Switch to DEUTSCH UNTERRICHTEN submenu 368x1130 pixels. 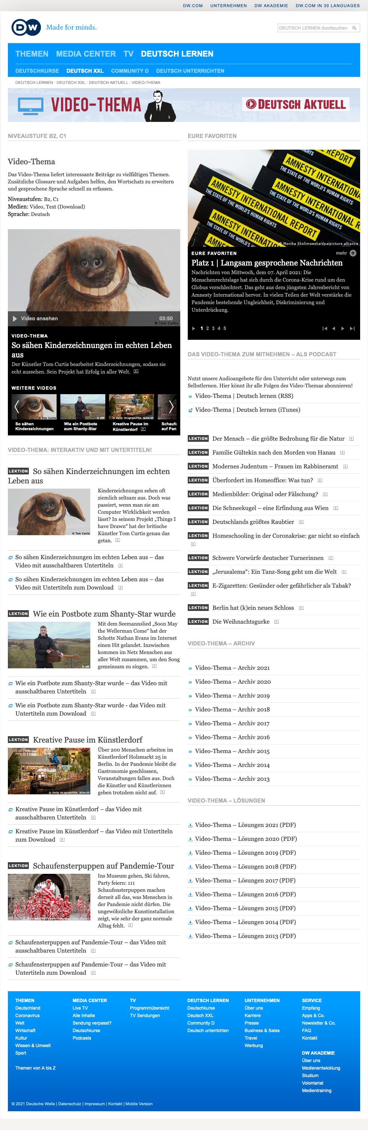click(190, 71)
